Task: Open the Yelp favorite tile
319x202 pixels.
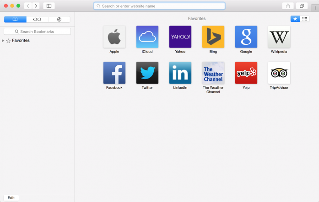Action: pos(246,73)
